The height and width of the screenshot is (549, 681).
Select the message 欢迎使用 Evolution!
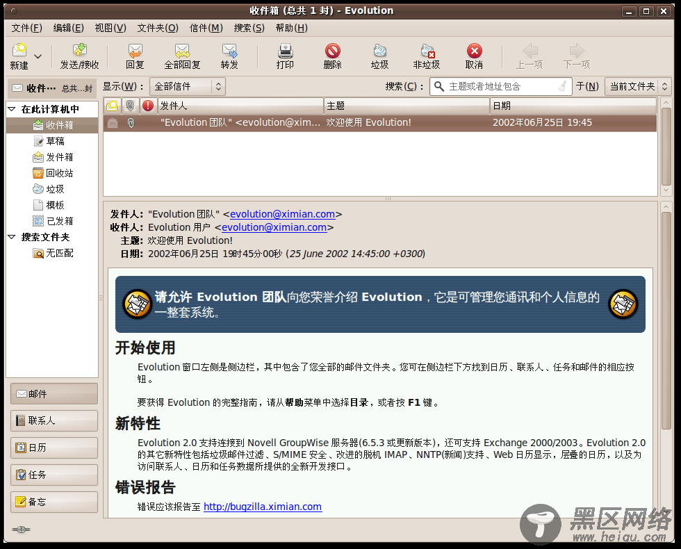pos(380,123)
